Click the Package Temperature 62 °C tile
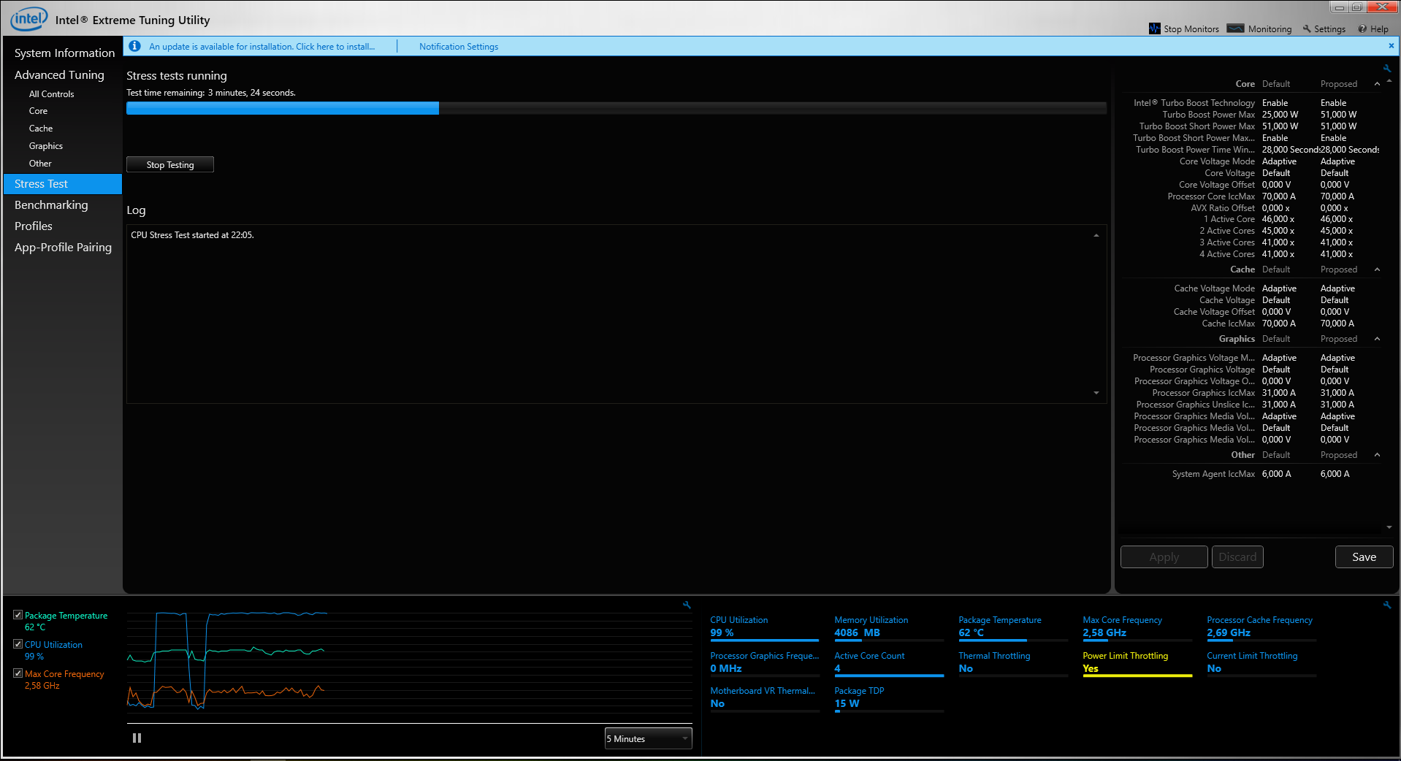 click(1012, 627)
